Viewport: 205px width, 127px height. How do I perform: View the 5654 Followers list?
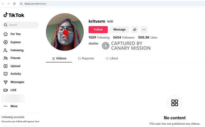[124, 38]
